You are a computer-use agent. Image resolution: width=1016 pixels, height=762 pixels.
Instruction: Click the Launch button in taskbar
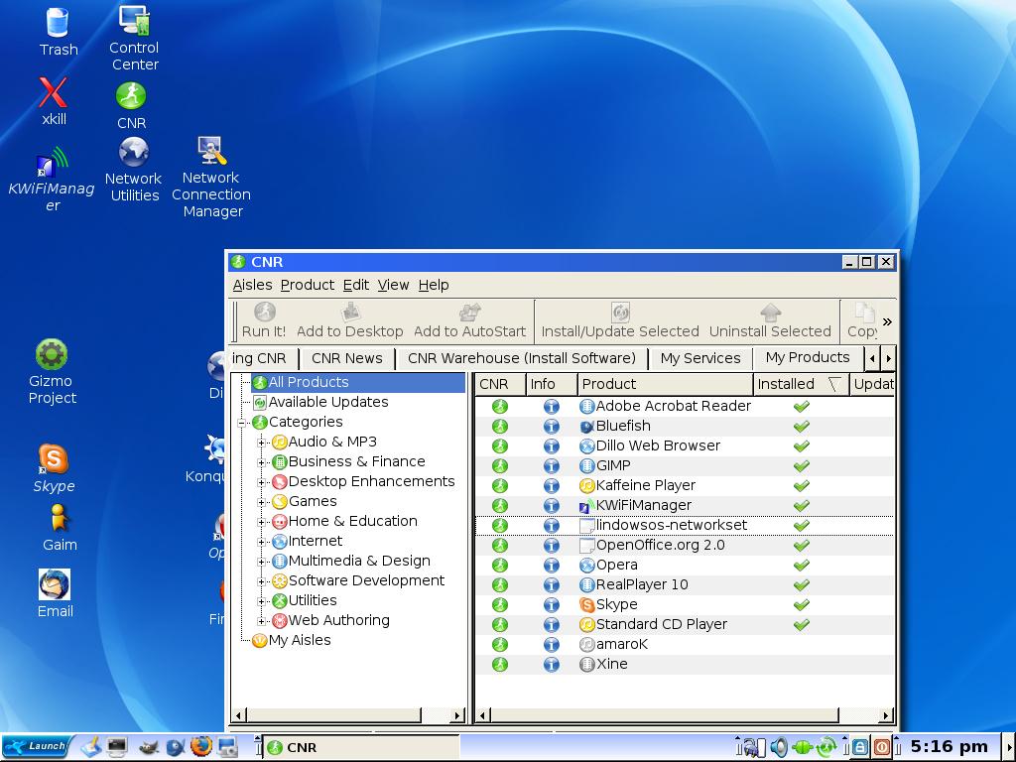pyautogui.click(x=37, y=746)
